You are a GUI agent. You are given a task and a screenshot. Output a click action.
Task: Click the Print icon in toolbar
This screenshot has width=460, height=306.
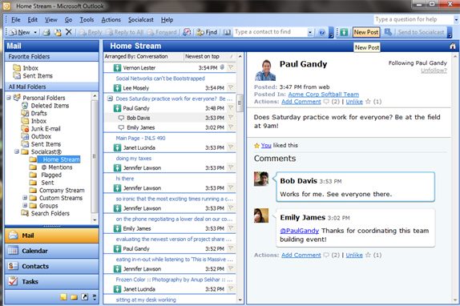click(46, 32)
